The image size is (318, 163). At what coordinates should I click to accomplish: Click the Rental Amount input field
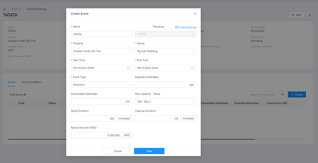tap(96, 135)
